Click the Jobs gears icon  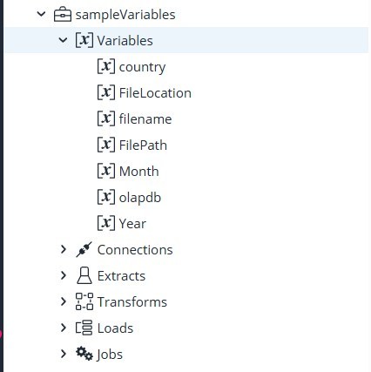coord(84,353)
